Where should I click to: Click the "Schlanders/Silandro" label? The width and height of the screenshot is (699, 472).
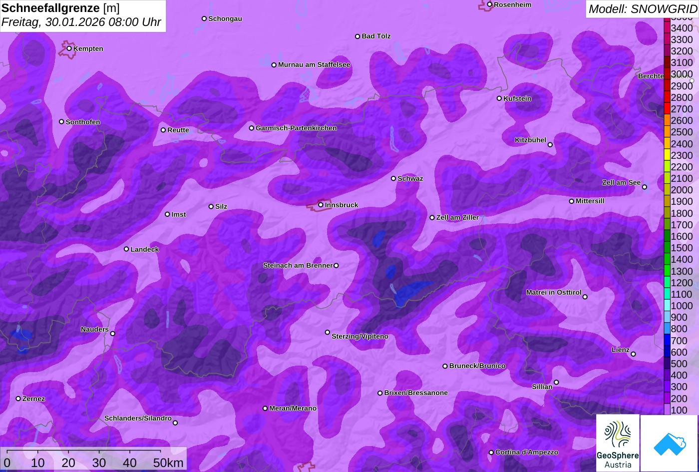[138, 419]
